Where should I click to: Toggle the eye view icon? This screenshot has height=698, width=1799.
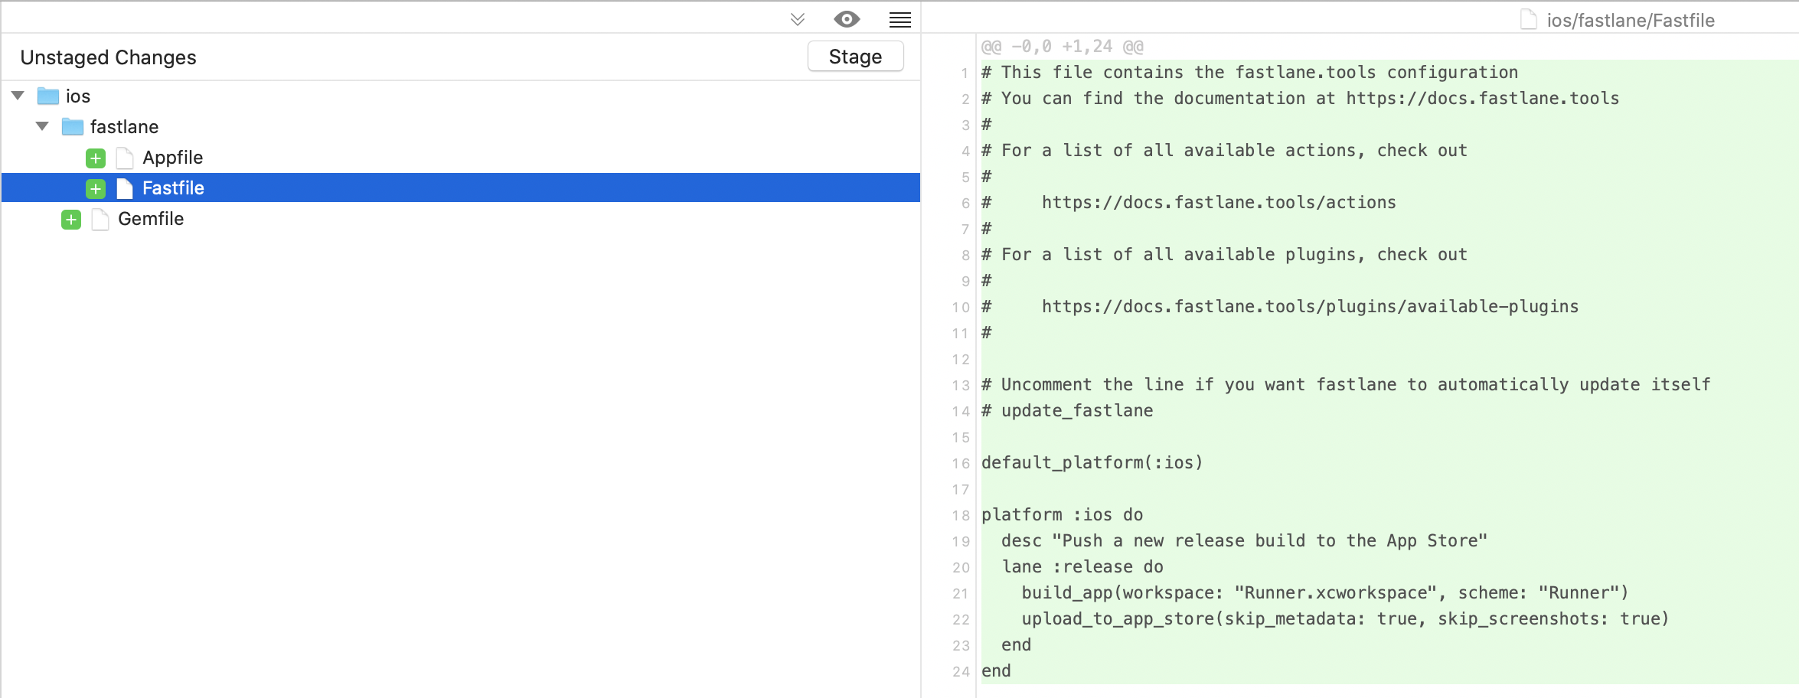[847, 19]
